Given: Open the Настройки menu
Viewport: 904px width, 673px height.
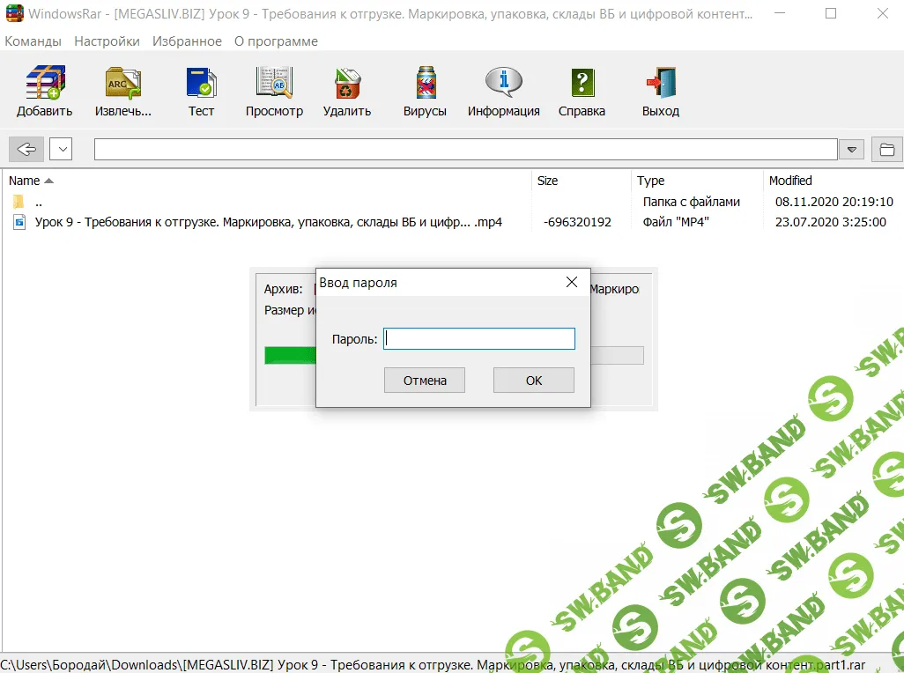Looking at the screenshot, I should pos(107,41).
